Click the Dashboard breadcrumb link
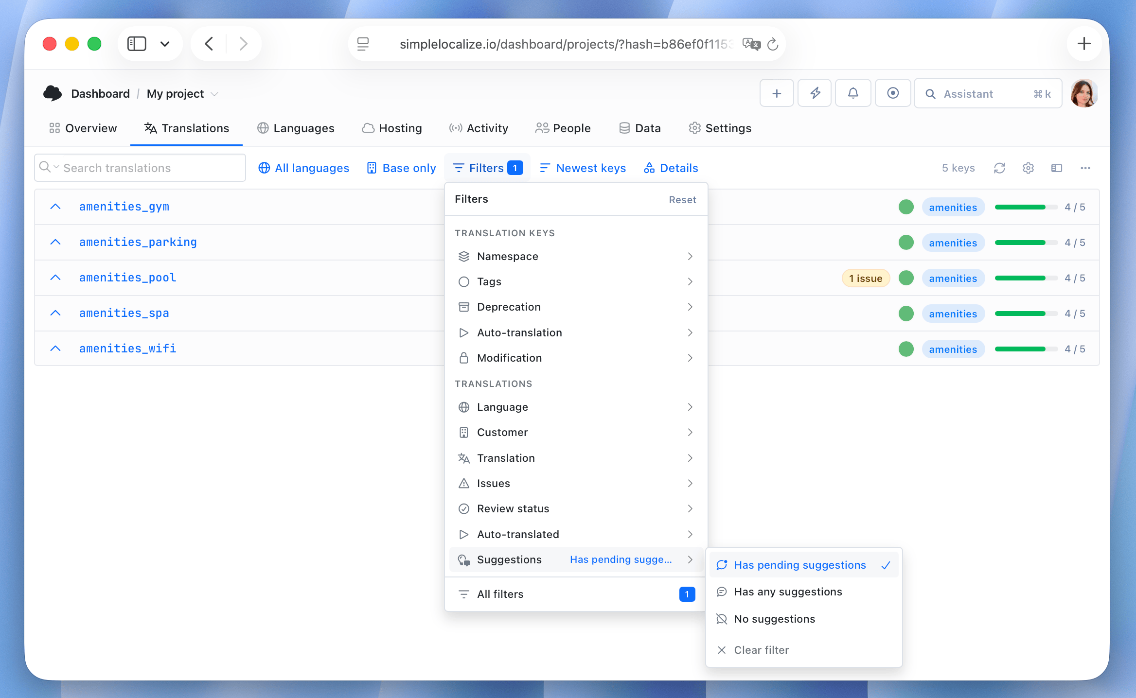Image resolution: width=1136 pixels, height=698 pixels. point(100,93)
